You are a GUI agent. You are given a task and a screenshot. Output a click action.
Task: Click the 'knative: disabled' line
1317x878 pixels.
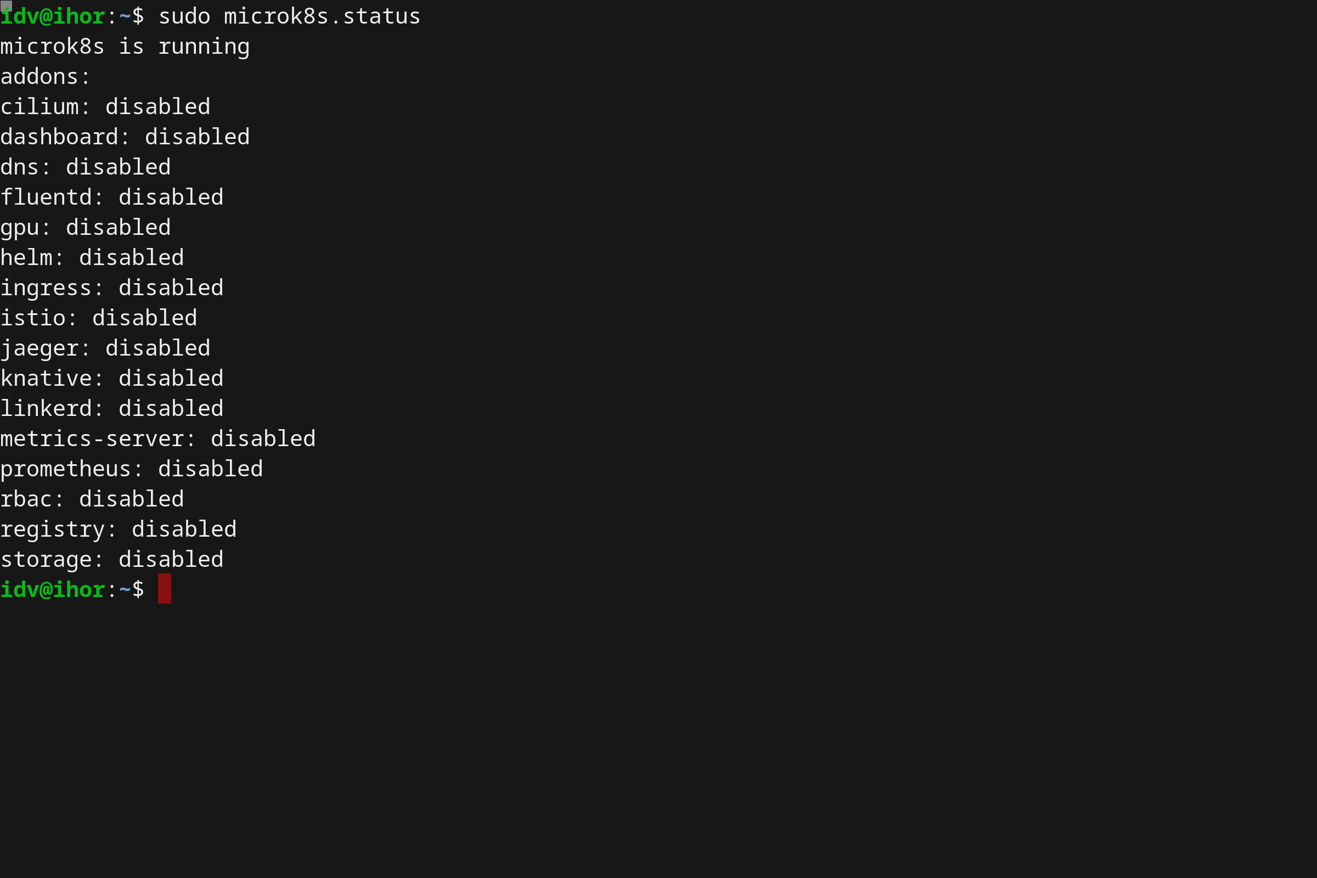(112, 379)
